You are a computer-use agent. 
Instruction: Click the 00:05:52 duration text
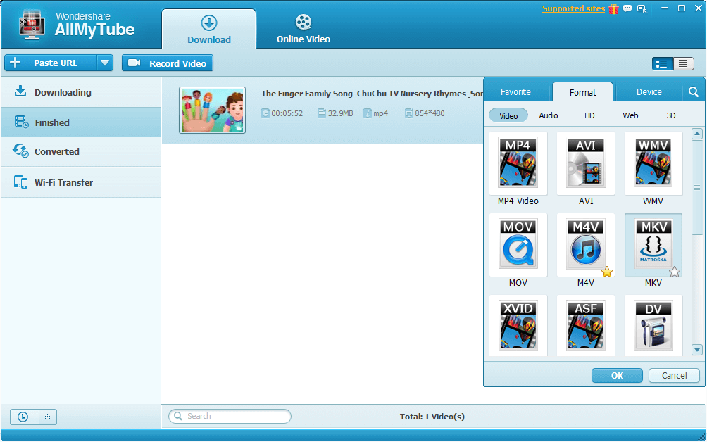tap(287, 113)
